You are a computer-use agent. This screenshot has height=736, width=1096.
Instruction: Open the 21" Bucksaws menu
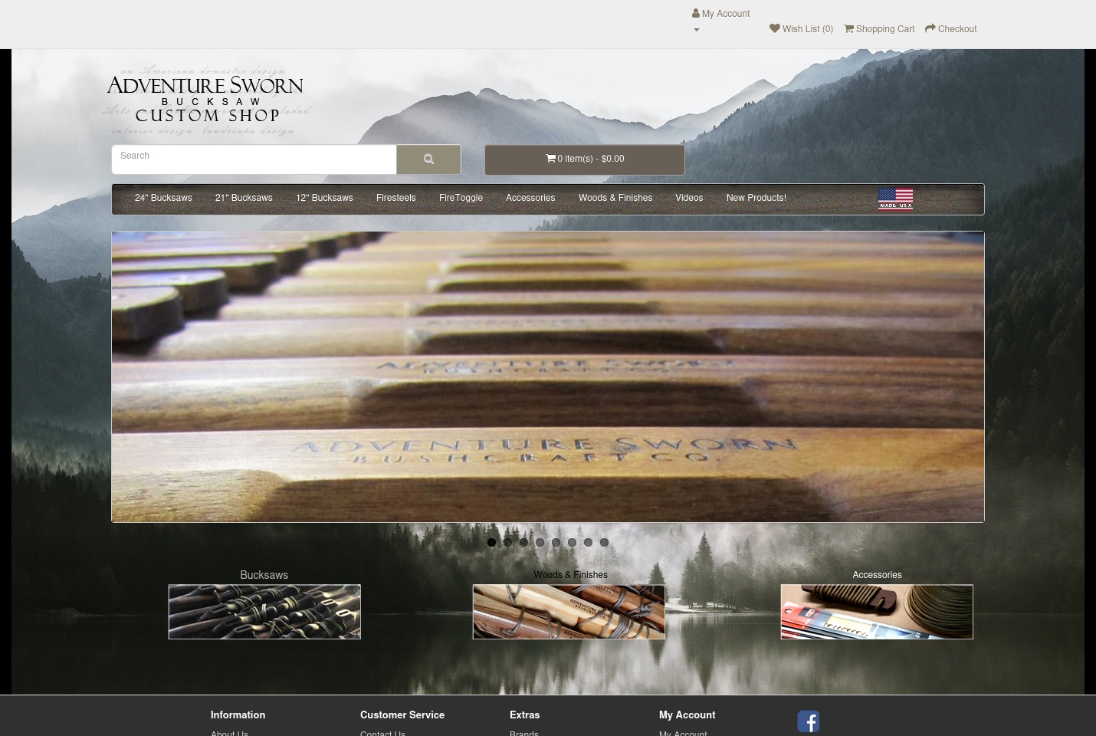(x=244, y=198)
